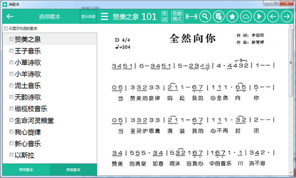This screenshot has height=178, width=296.
Task: Go back using the left arrow beside 选择歌本
Action: click(10, 17)
